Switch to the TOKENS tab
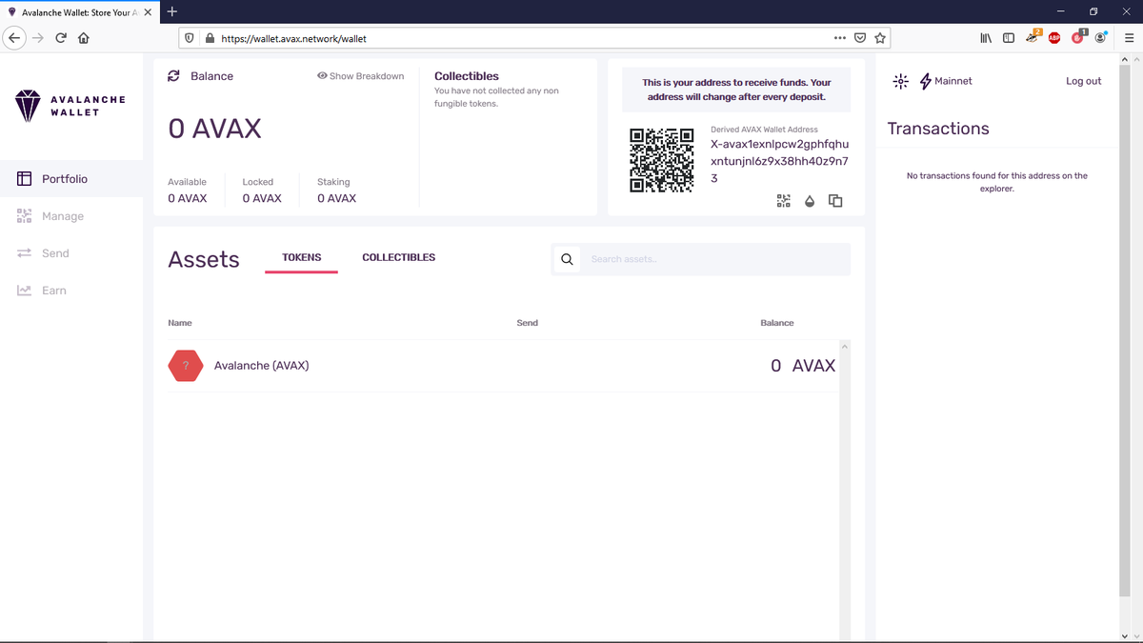The width and height of the screenshot is (1143, 643). [x=302, y=257]
